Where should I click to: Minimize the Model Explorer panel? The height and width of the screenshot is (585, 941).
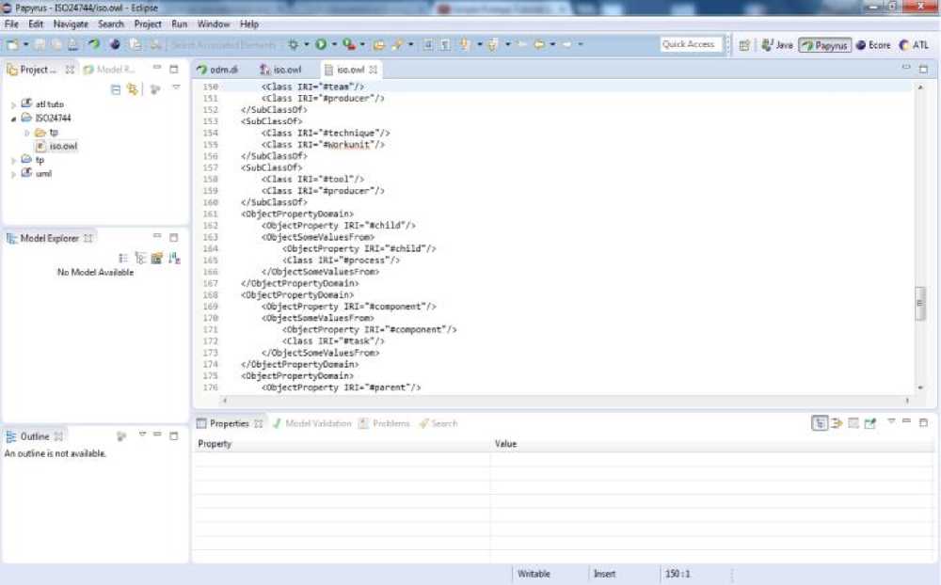coord(158,238)
